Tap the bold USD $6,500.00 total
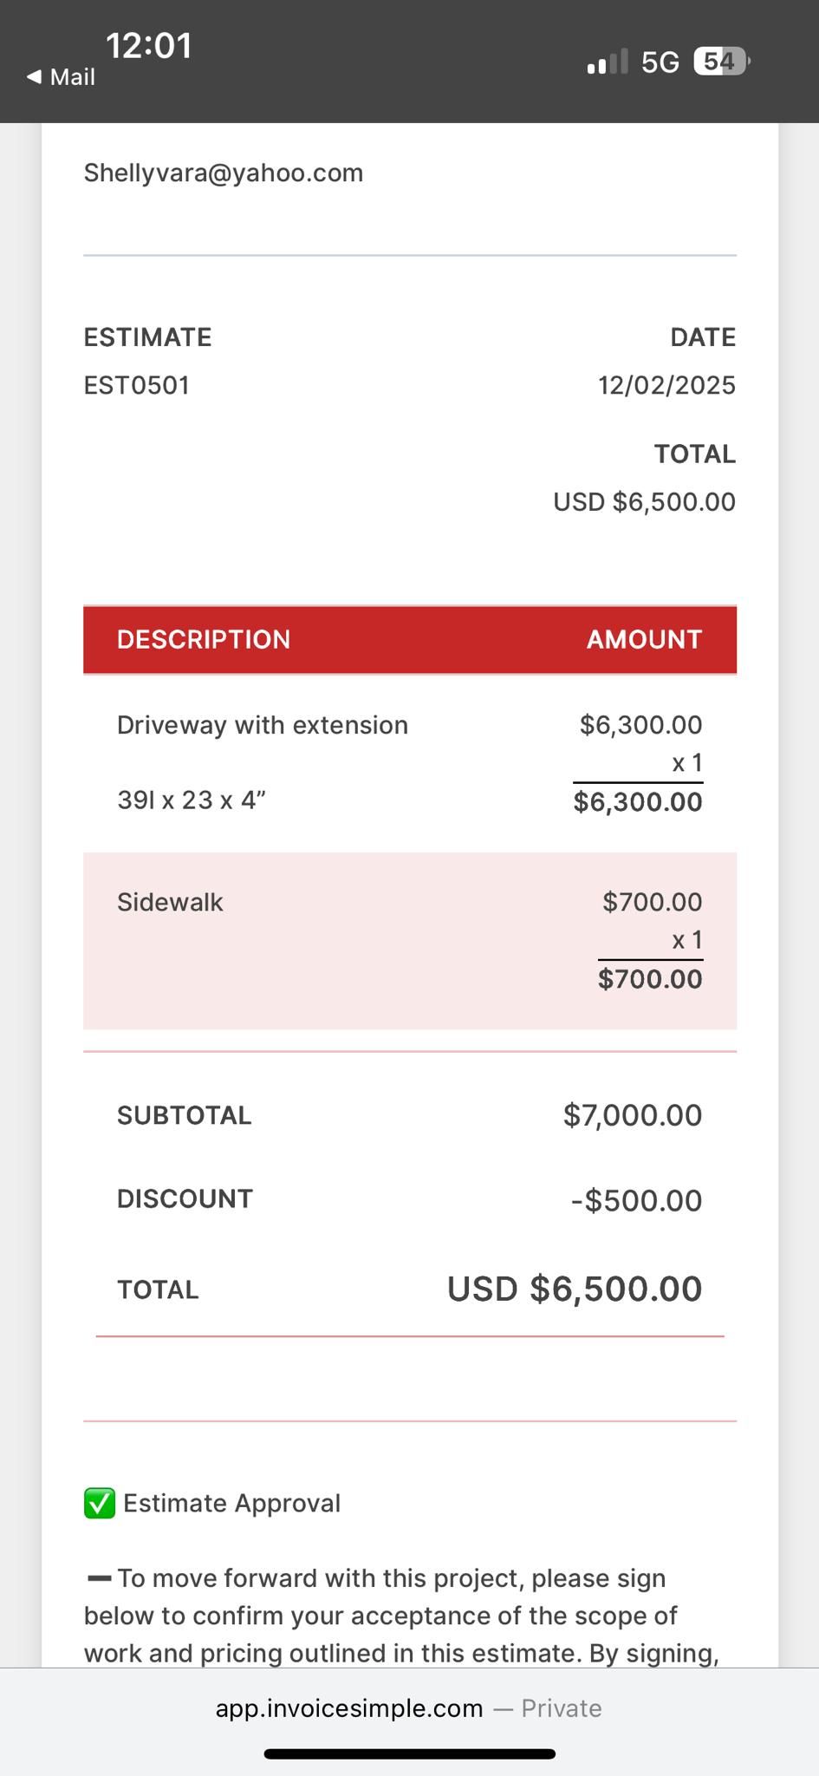 574,1289
